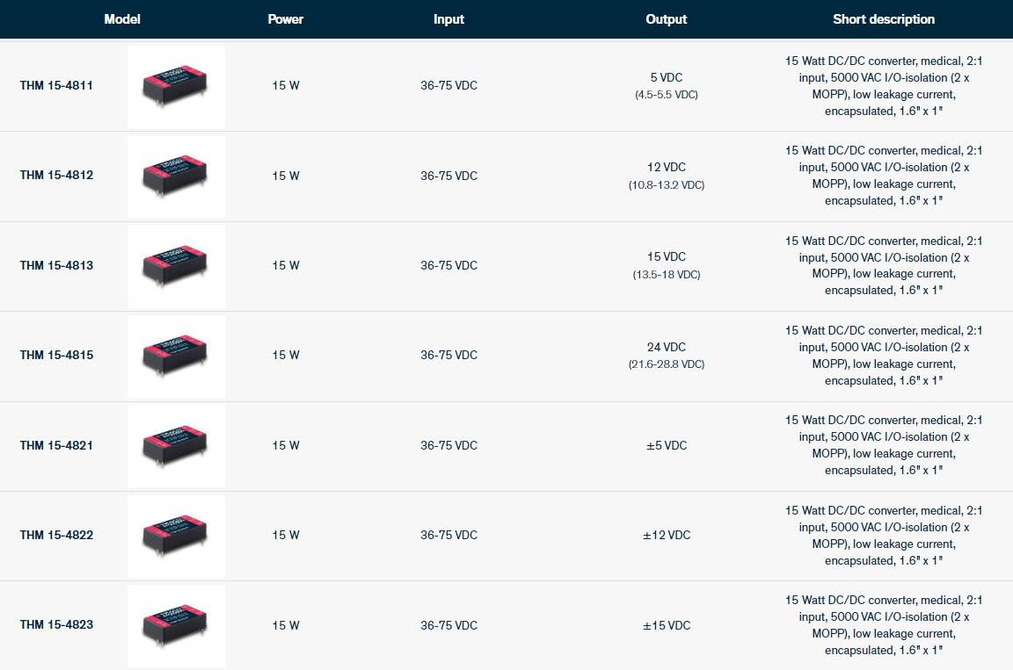Open the THM 15-4813 product image
The width and height of the screenshot is (1013, 670).
tap(176, 265)
